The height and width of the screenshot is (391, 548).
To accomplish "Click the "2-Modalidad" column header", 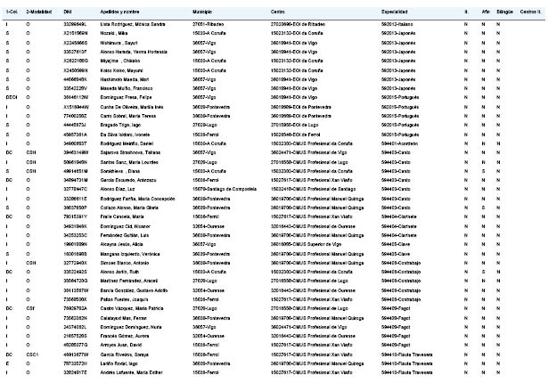I will pyautogui.click(x=39, y=12).
